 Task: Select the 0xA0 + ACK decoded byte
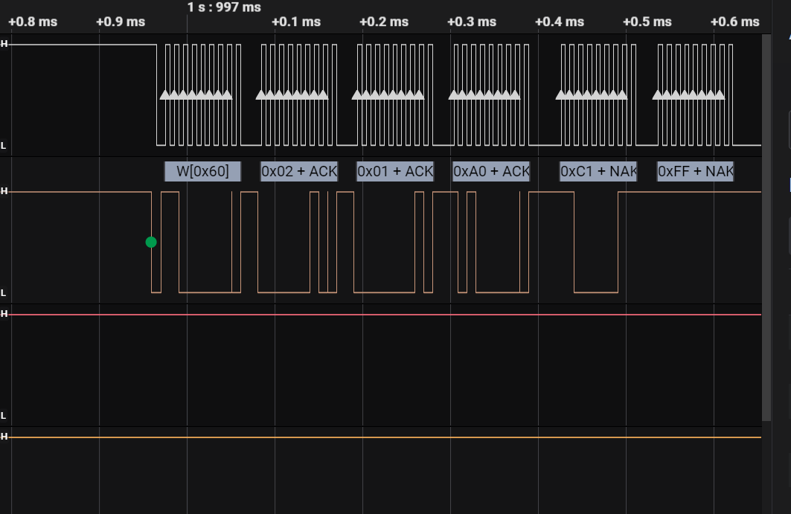491,171
